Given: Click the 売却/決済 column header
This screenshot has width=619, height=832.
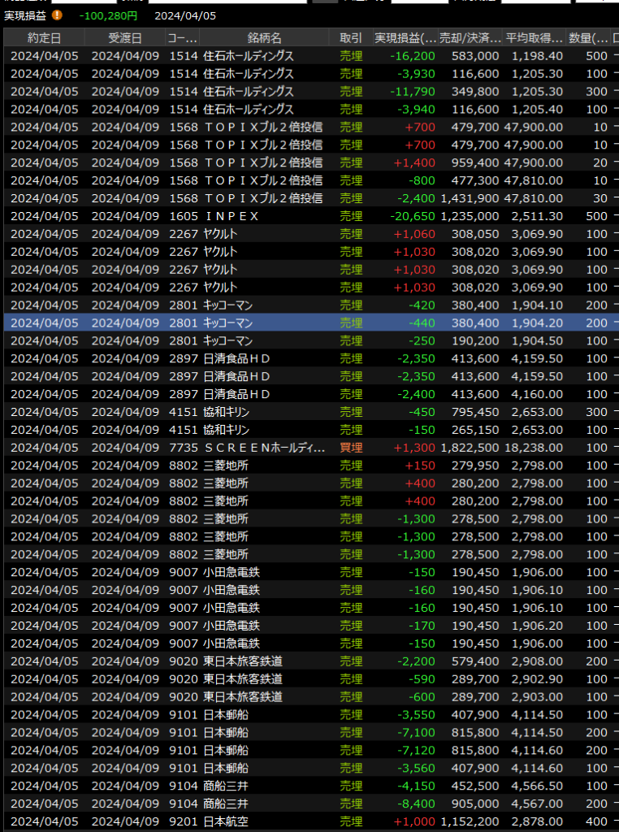Looking at the screenshot, I should coord(470,38).
